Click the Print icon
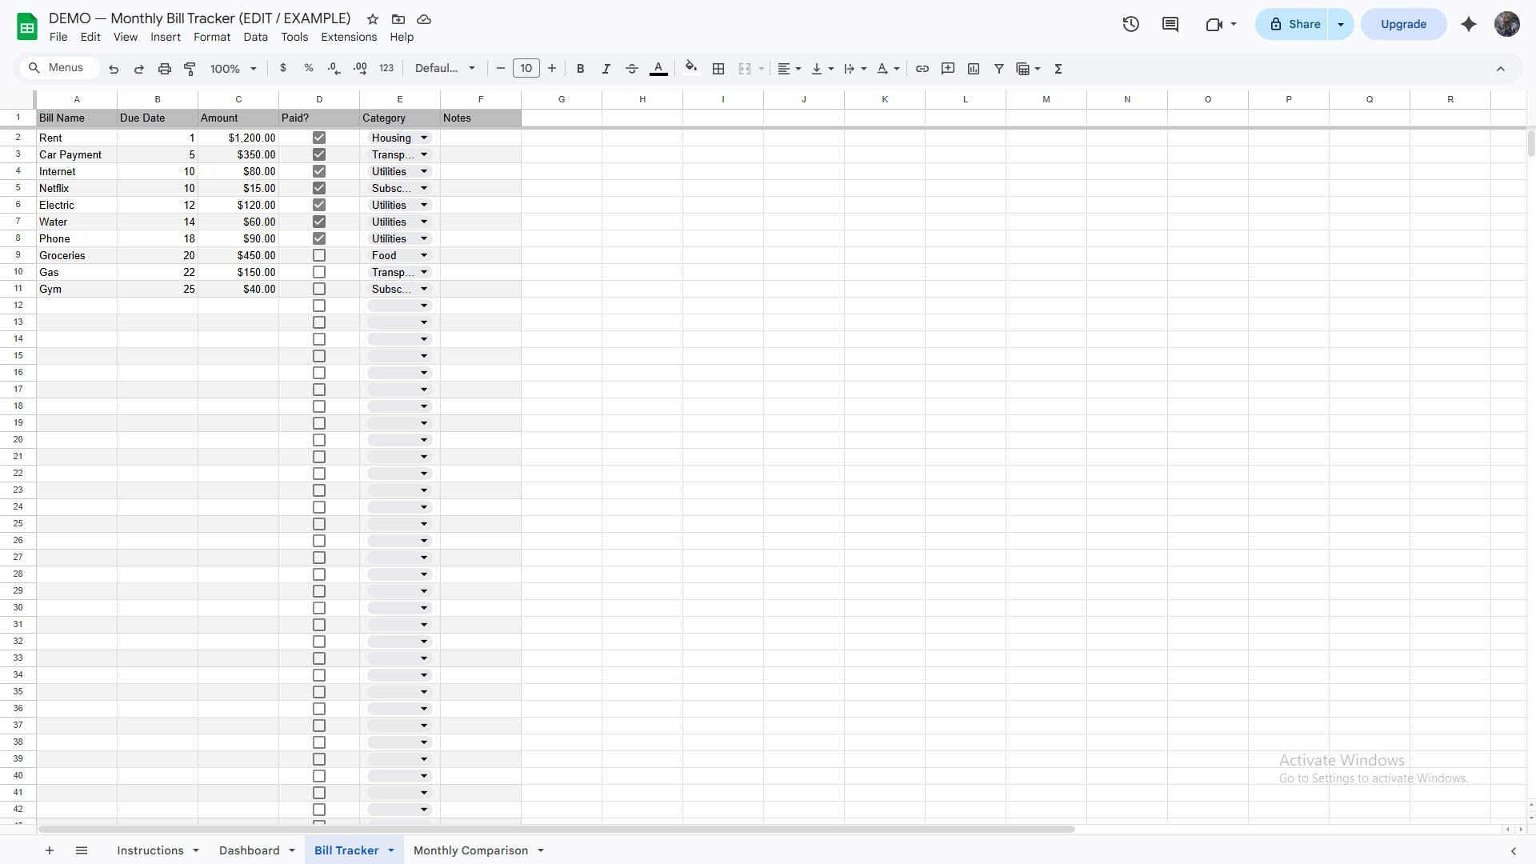The image size is (1536, 864). (x=165, y=69)
